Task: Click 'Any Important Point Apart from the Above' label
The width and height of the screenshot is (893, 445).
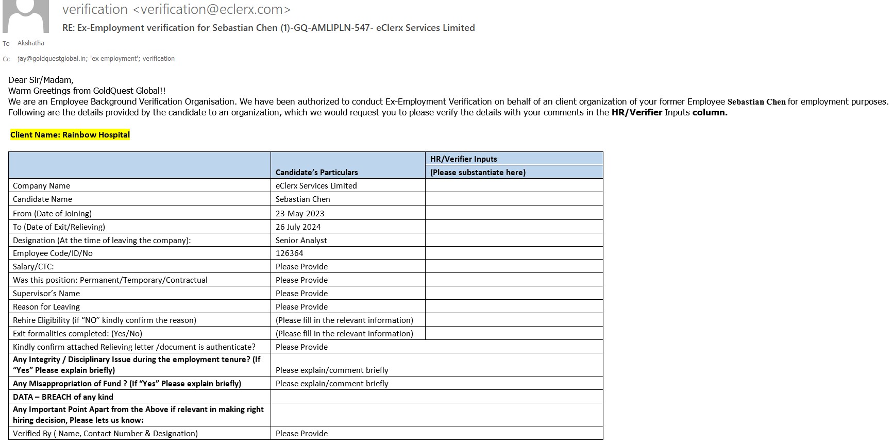Action: pyautogui.click(x=139, y=415)
